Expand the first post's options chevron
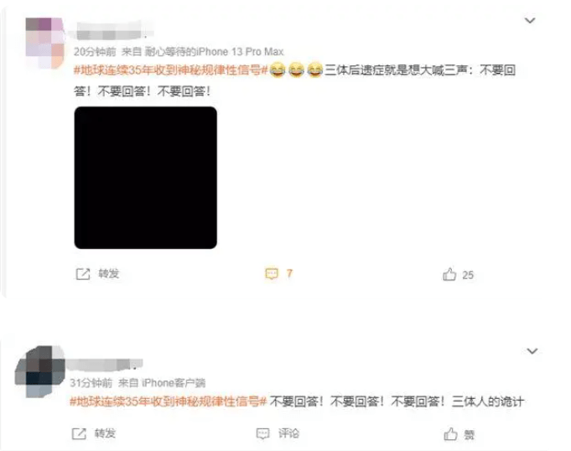The height and width of the screenshot is (451, 571). pos(530,20)
